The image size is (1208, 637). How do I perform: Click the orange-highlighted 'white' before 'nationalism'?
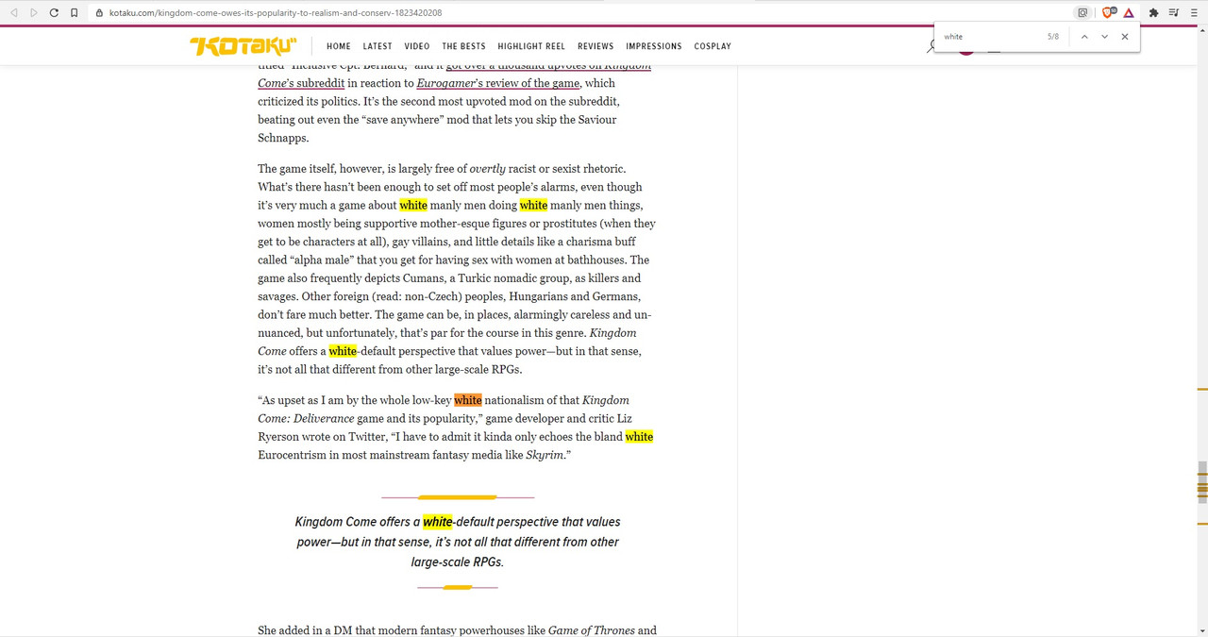(x=468, y=400)
